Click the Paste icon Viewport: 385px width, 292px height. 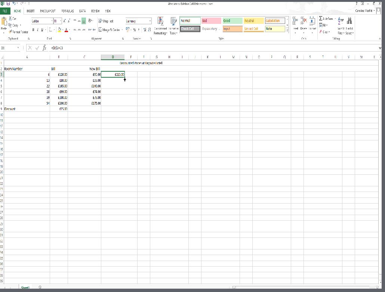[x=4, y=22]
